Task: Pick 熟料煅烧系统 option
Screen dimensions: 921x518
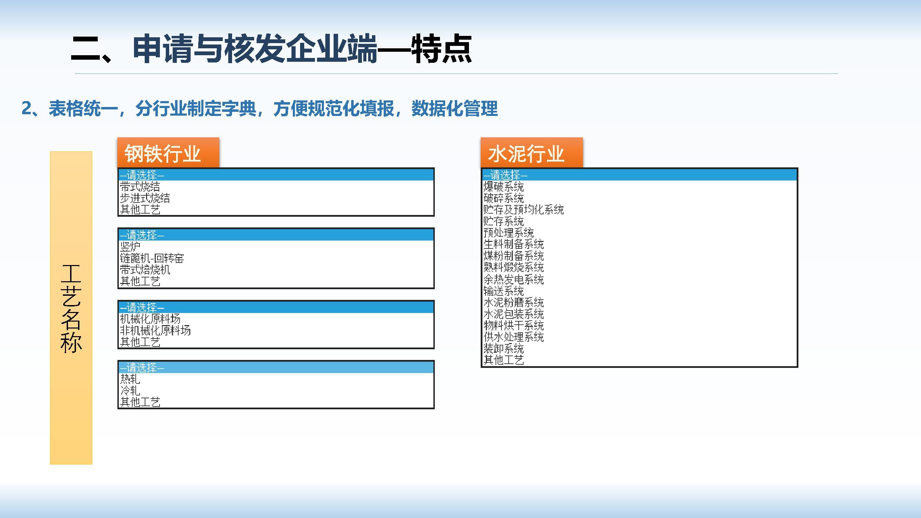Action: 514,267
